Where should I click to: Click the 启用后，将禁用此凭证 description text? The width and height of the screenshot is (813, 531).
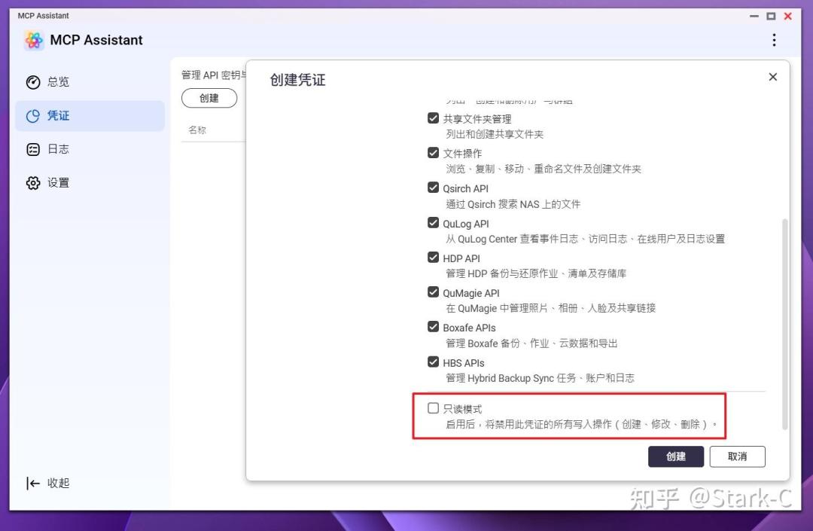click(581, 424)
